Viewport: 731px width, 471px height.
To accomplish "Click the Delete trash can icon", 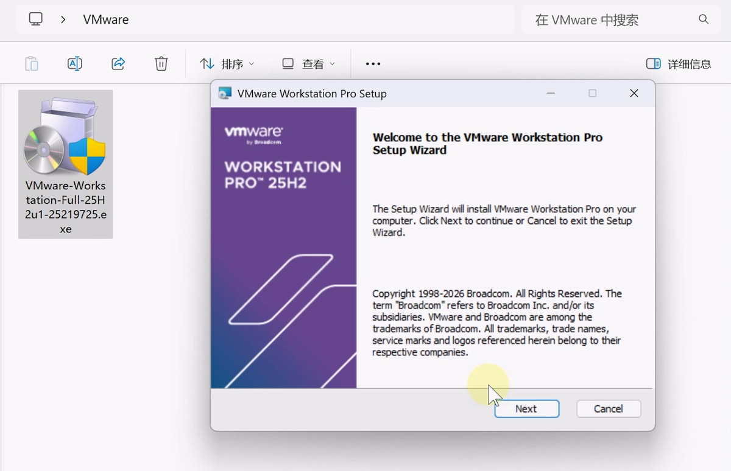I will tap(161, 64).
